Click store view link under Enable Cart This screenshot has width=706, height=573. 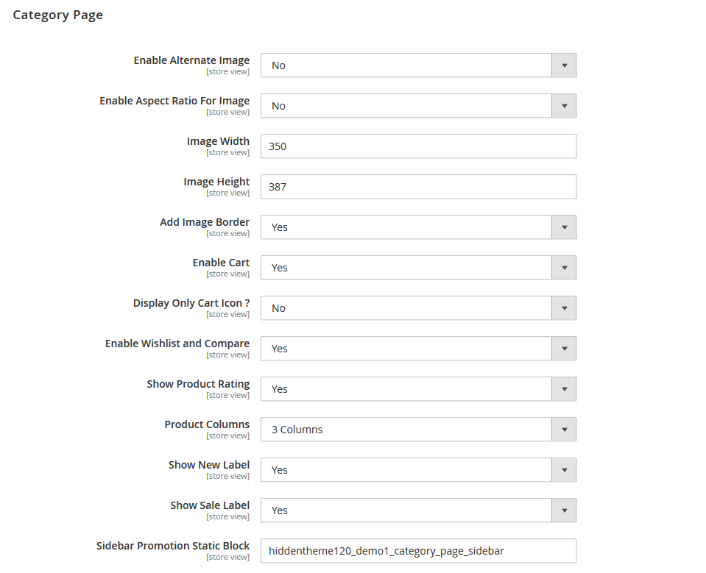(x=227, y=273)
